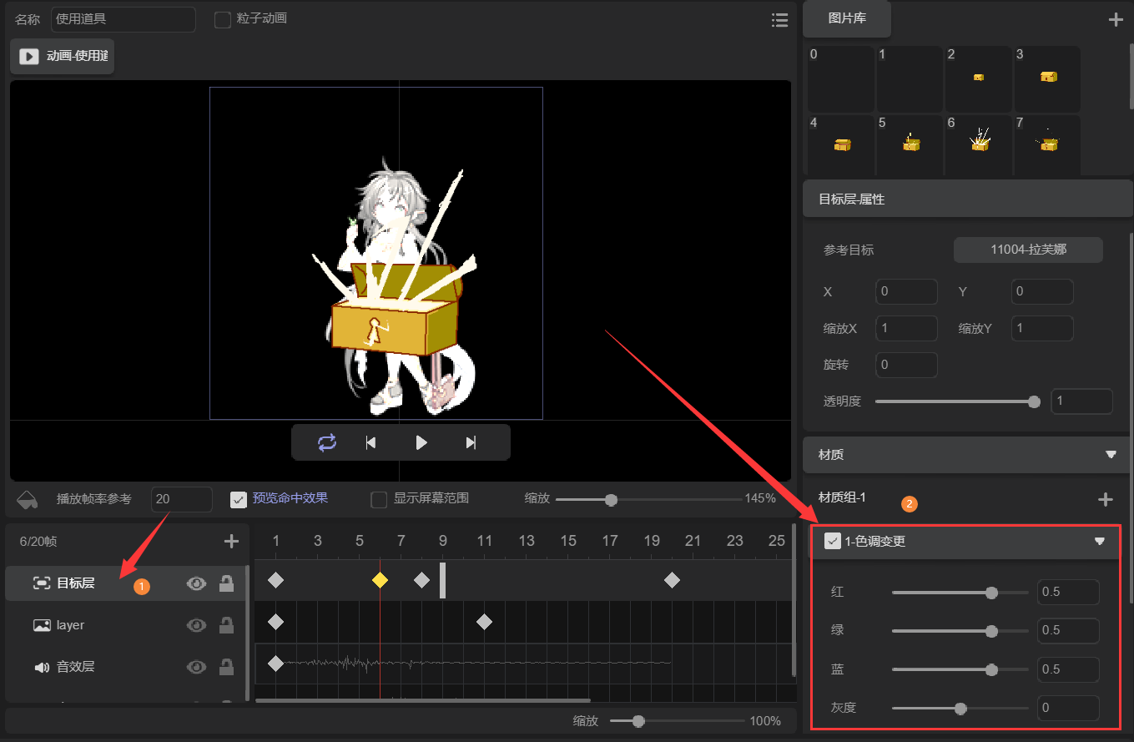
Task: Enable 显示屏幕范围 checkbox
Action: point(379,499)
